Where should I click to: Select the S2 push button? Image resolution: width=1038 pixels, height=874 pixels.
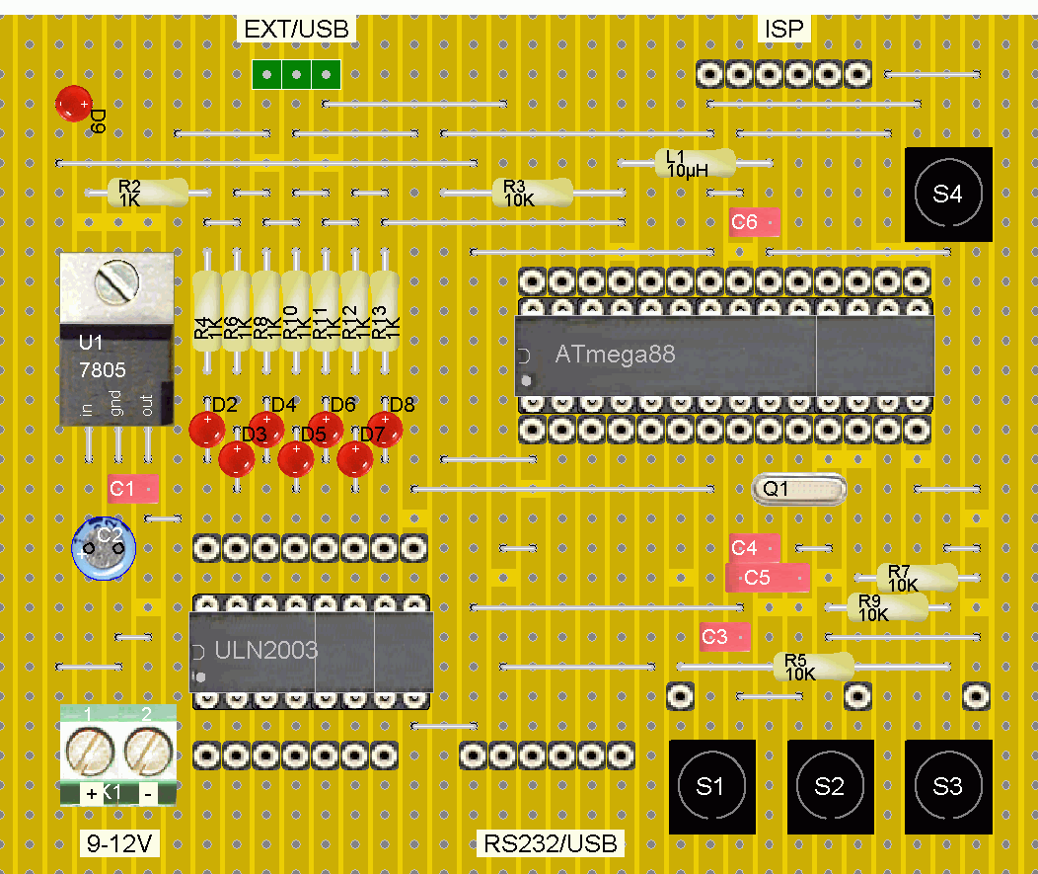pos(830,786)
